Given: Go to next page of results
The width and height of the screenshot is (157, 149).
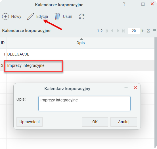Looking at the screenshot, I should pos(118,31).
